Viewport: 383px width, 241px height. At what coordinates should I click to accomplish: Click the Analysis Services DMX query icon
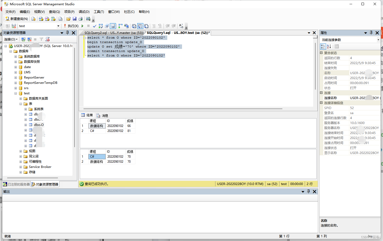pos(47,19)
